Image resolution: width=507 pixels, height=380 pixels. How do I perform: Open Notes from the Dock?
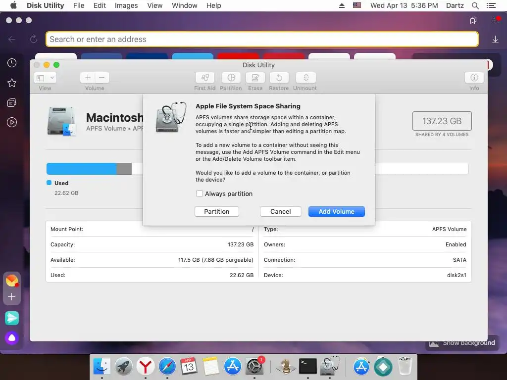point(210,366)
